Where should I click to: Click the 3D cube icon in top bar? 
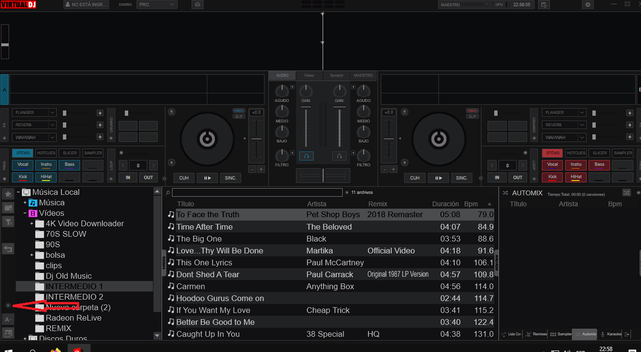(x=197, y=4)
